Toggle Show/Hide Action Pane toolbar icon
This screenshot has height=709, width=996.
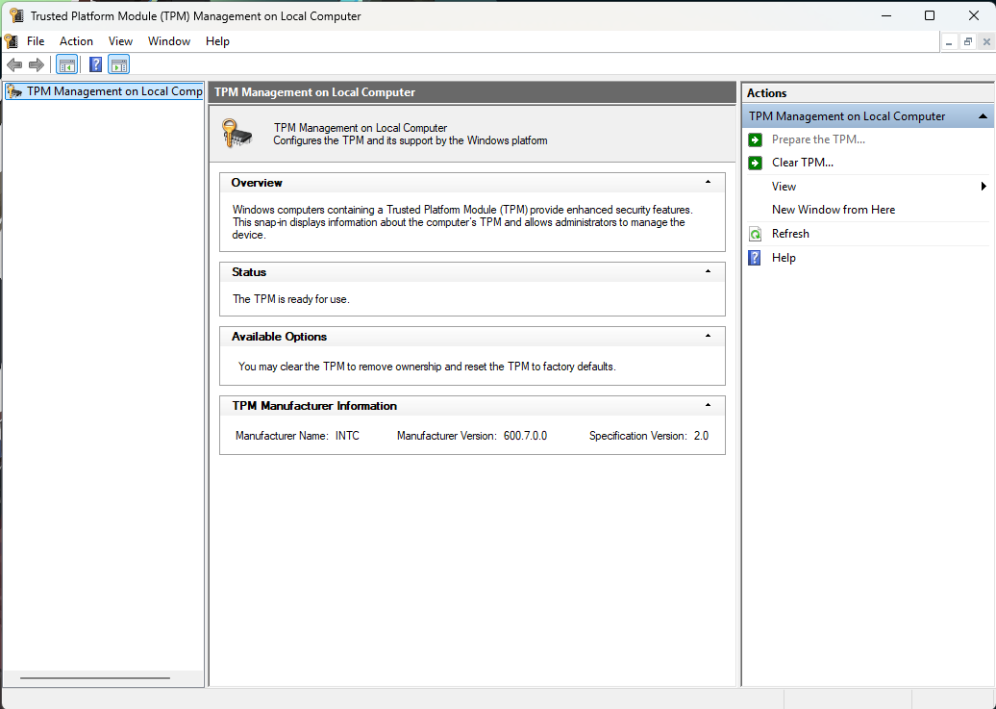(x=119, y=64)
